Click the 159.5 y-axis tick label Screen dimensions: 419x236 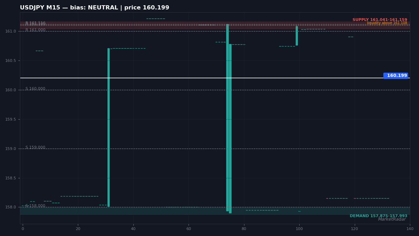pyautogui.click(x=10, y=120)
